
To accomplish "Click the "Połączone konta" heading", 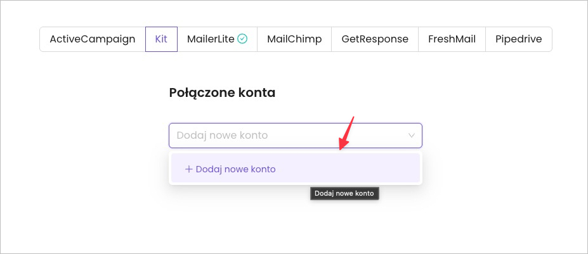I will (x=222, y=93).
